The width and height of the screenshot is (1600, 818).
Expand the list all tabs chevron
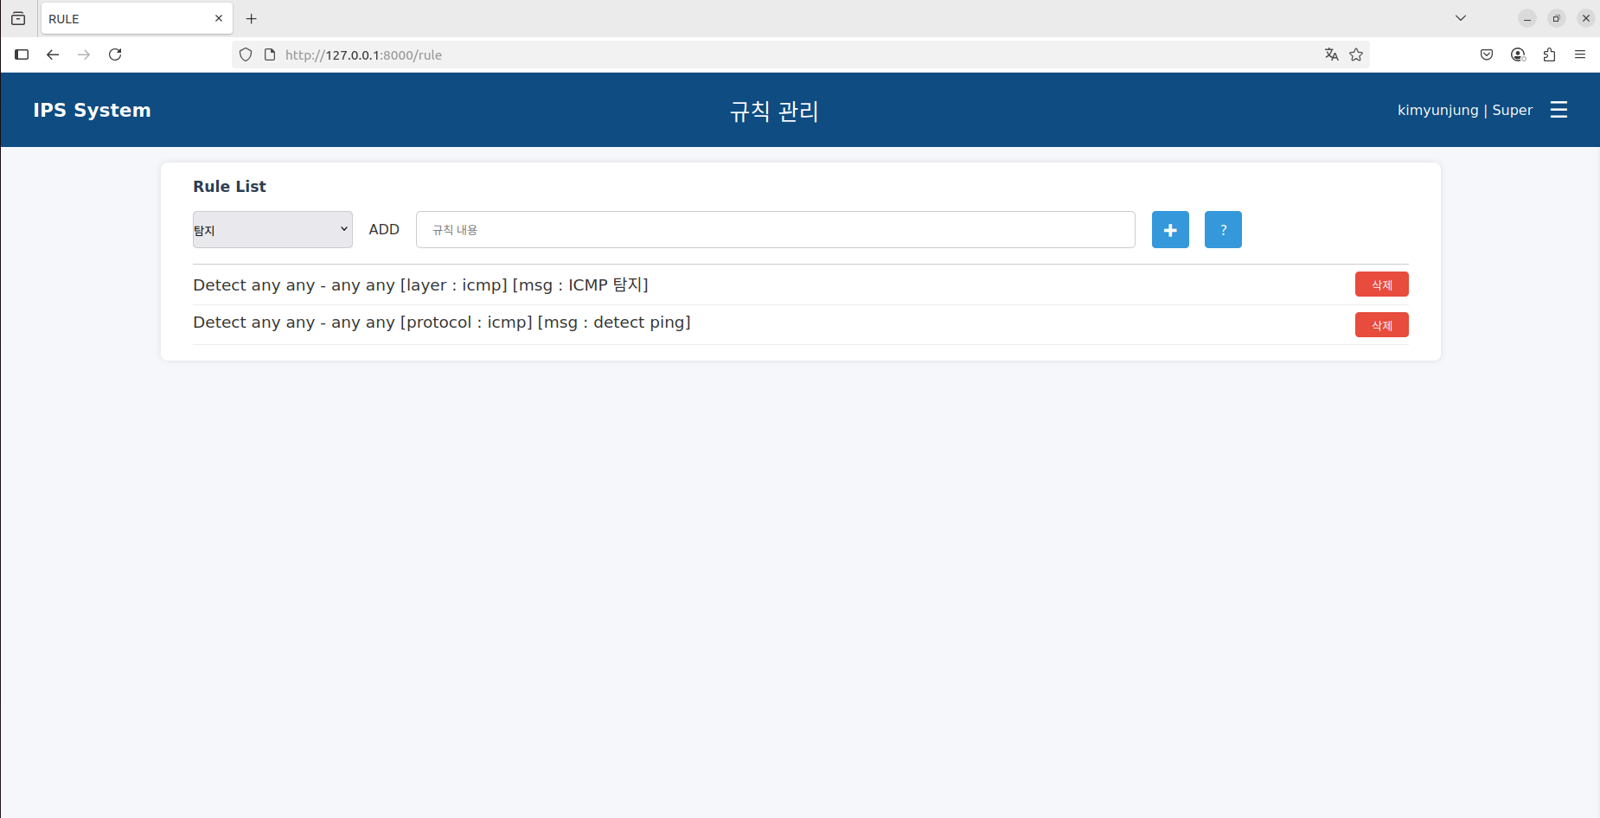pyautogui.click(x=1461, y=18)
